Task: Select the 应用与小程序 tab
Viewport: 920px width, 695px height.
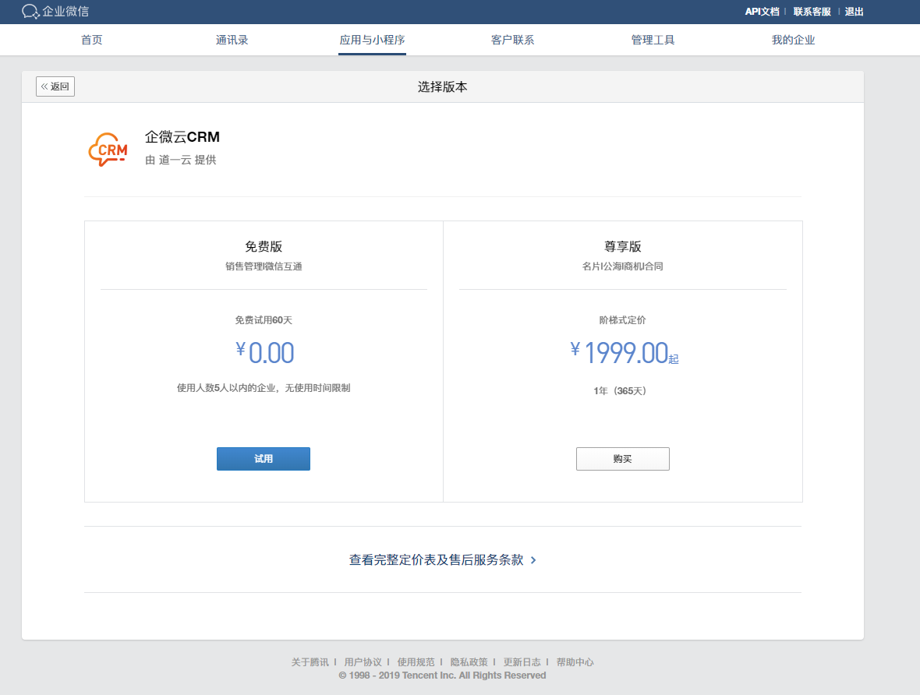Action: pos(372,40)
